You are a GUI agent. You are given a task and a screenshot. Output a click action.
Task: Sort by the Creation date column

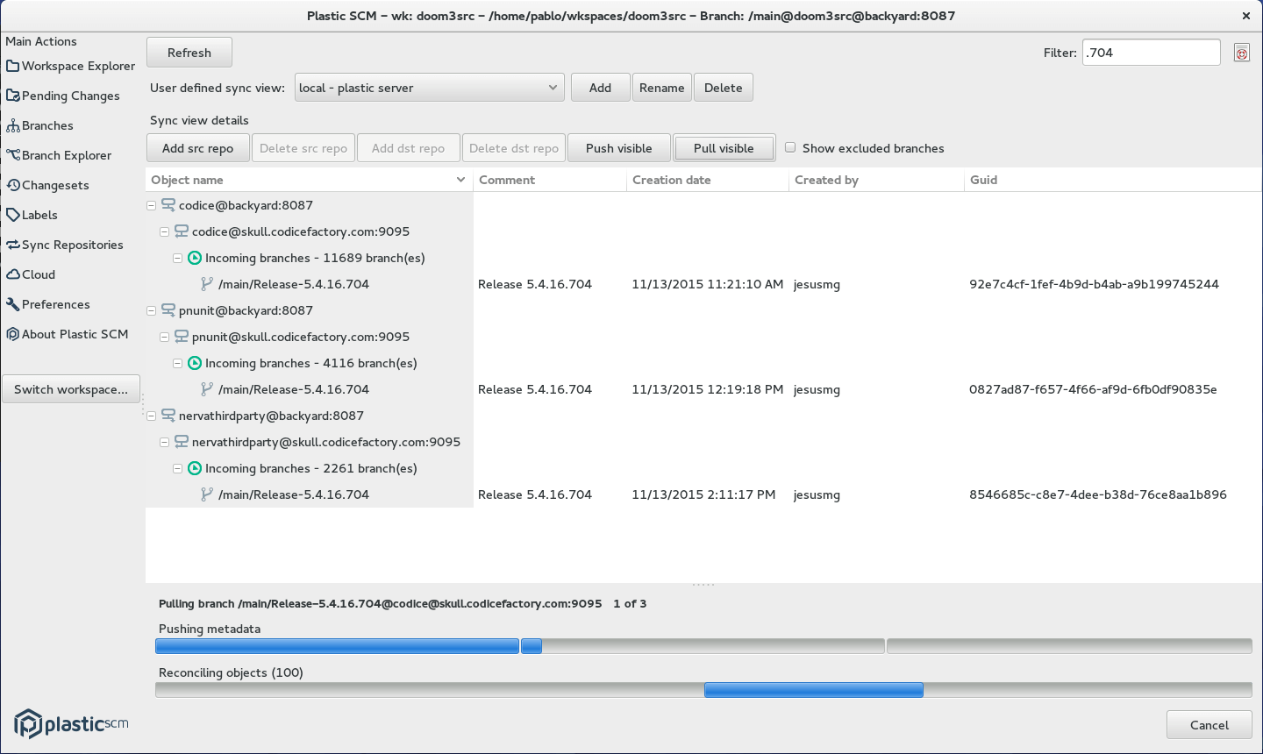click(x=707, y=180)
